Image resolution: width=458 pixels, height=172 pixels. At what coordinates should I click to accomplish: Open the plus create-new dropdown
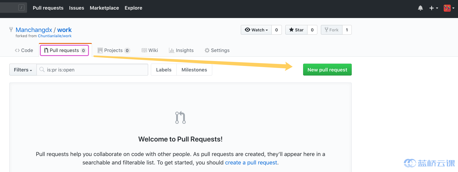(434, 8)
